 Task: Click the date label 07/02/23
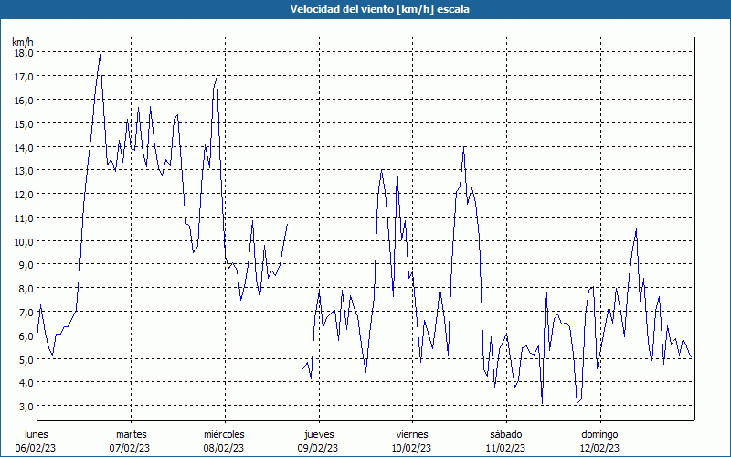tap(130, 448)
